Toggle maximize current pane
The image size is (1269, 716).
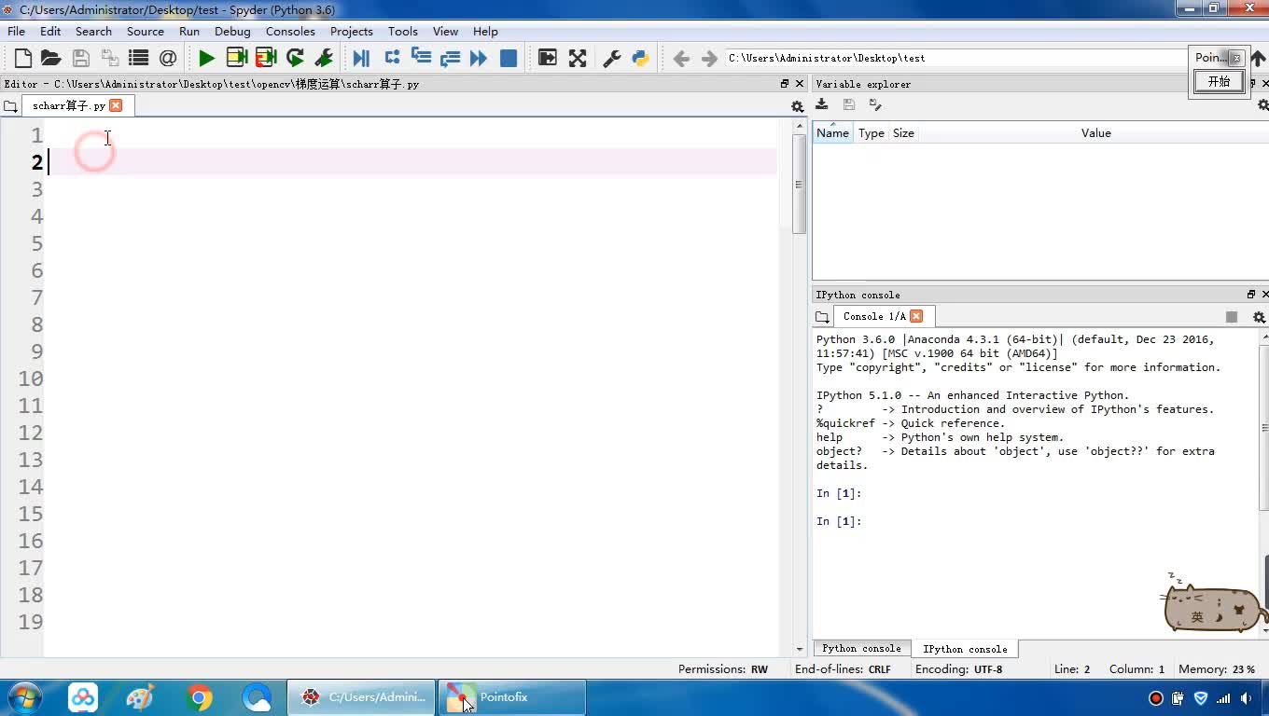pos(548,58)
